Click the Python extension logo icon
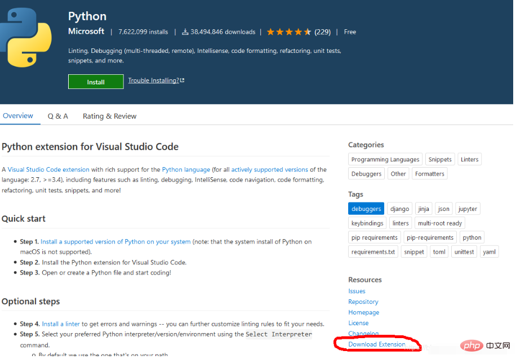 25,37
